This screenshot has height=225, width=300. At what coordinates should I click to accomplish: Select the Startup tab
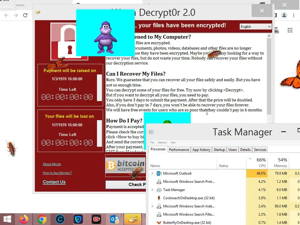click(219, 150)
